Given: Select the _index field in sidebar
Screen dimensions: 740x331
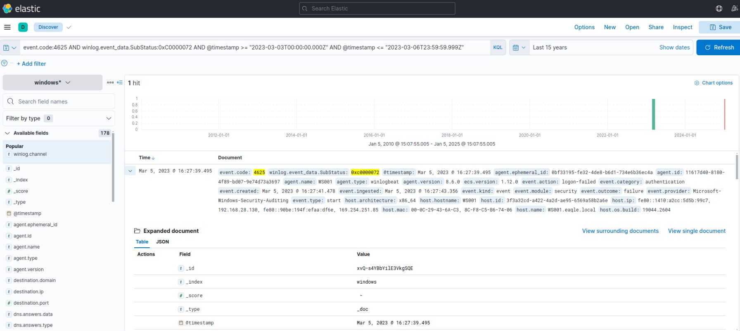Looking at the screenshot, I should [21, 180].
